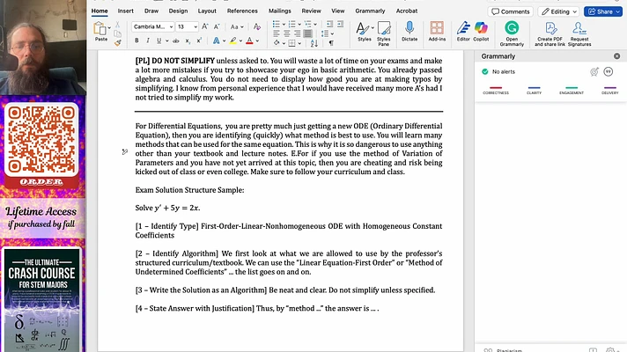Open the Review tab
This screenshot has height=352, width=627.
click(311, 11)
